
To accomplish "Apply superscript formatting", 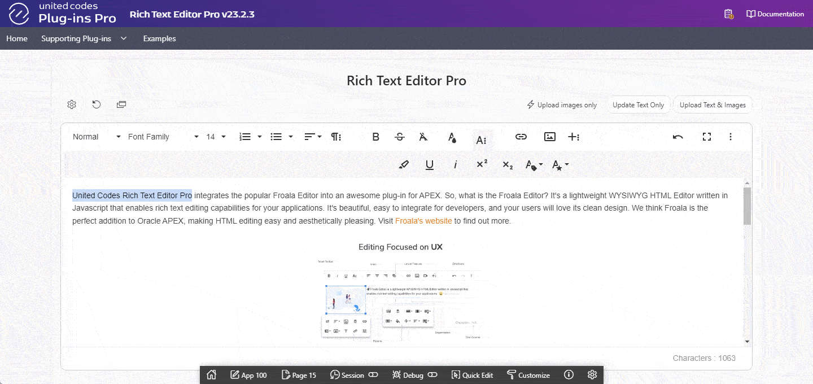I will pos(482,164).
